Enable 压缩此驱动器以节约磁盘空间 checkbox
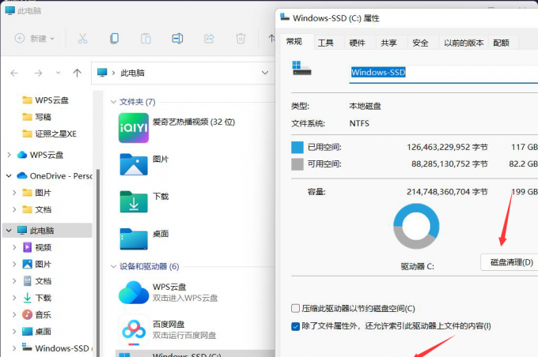The image size is (538, 357). [x=295, y=308]
